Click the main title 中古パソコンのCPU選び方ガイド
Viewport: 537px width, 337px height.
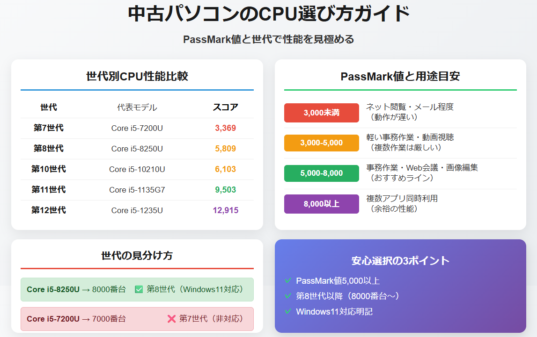point(269,14)
